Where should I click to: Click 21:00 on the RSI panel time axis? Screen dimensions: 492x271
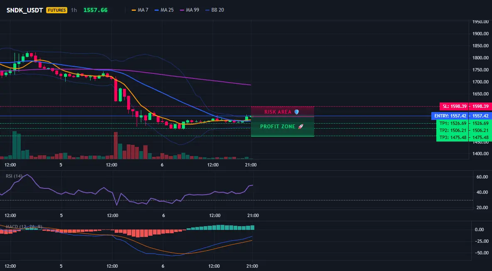pos(253,215)
